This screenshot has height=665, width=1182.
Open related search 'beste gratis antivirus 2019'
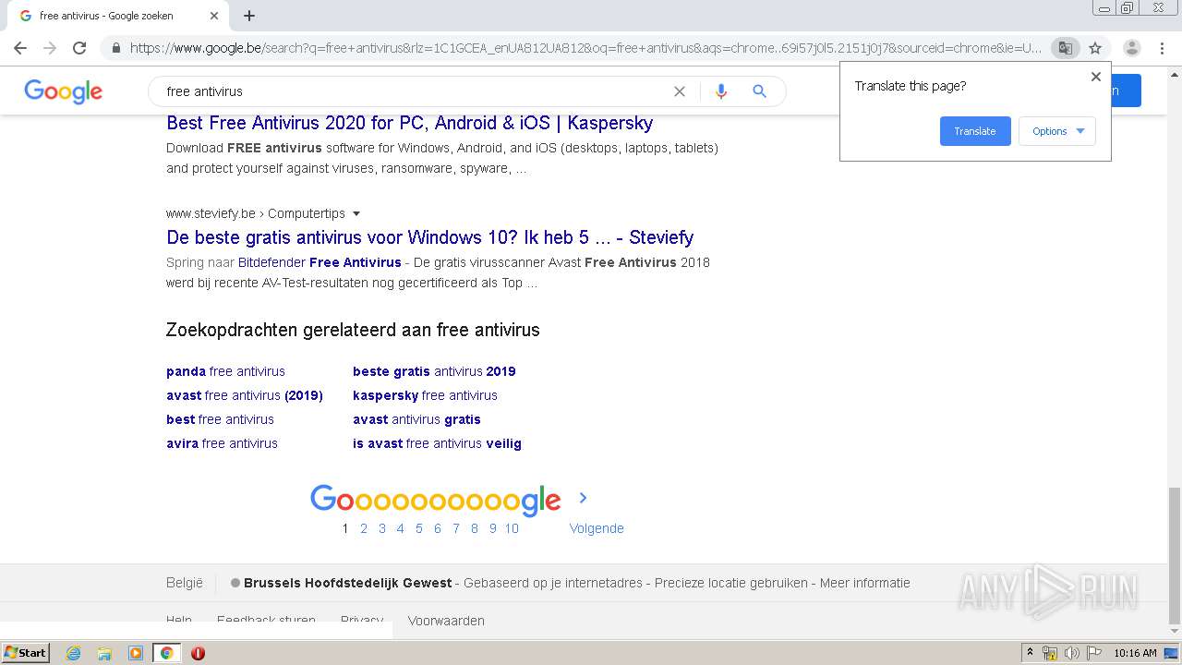434,371
